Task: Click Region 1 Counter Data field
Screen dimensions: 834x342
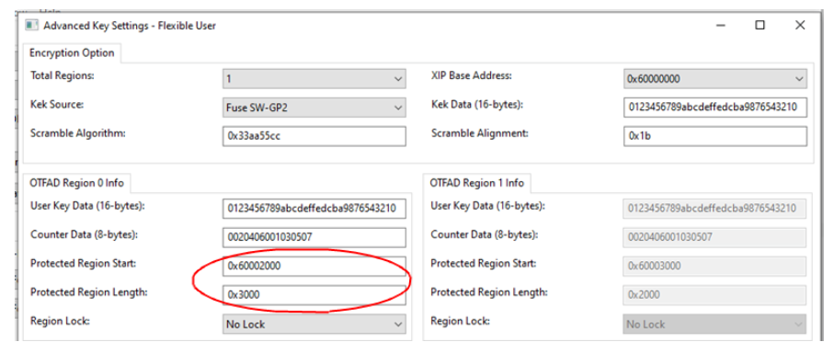Action: [x=714, y=237]
